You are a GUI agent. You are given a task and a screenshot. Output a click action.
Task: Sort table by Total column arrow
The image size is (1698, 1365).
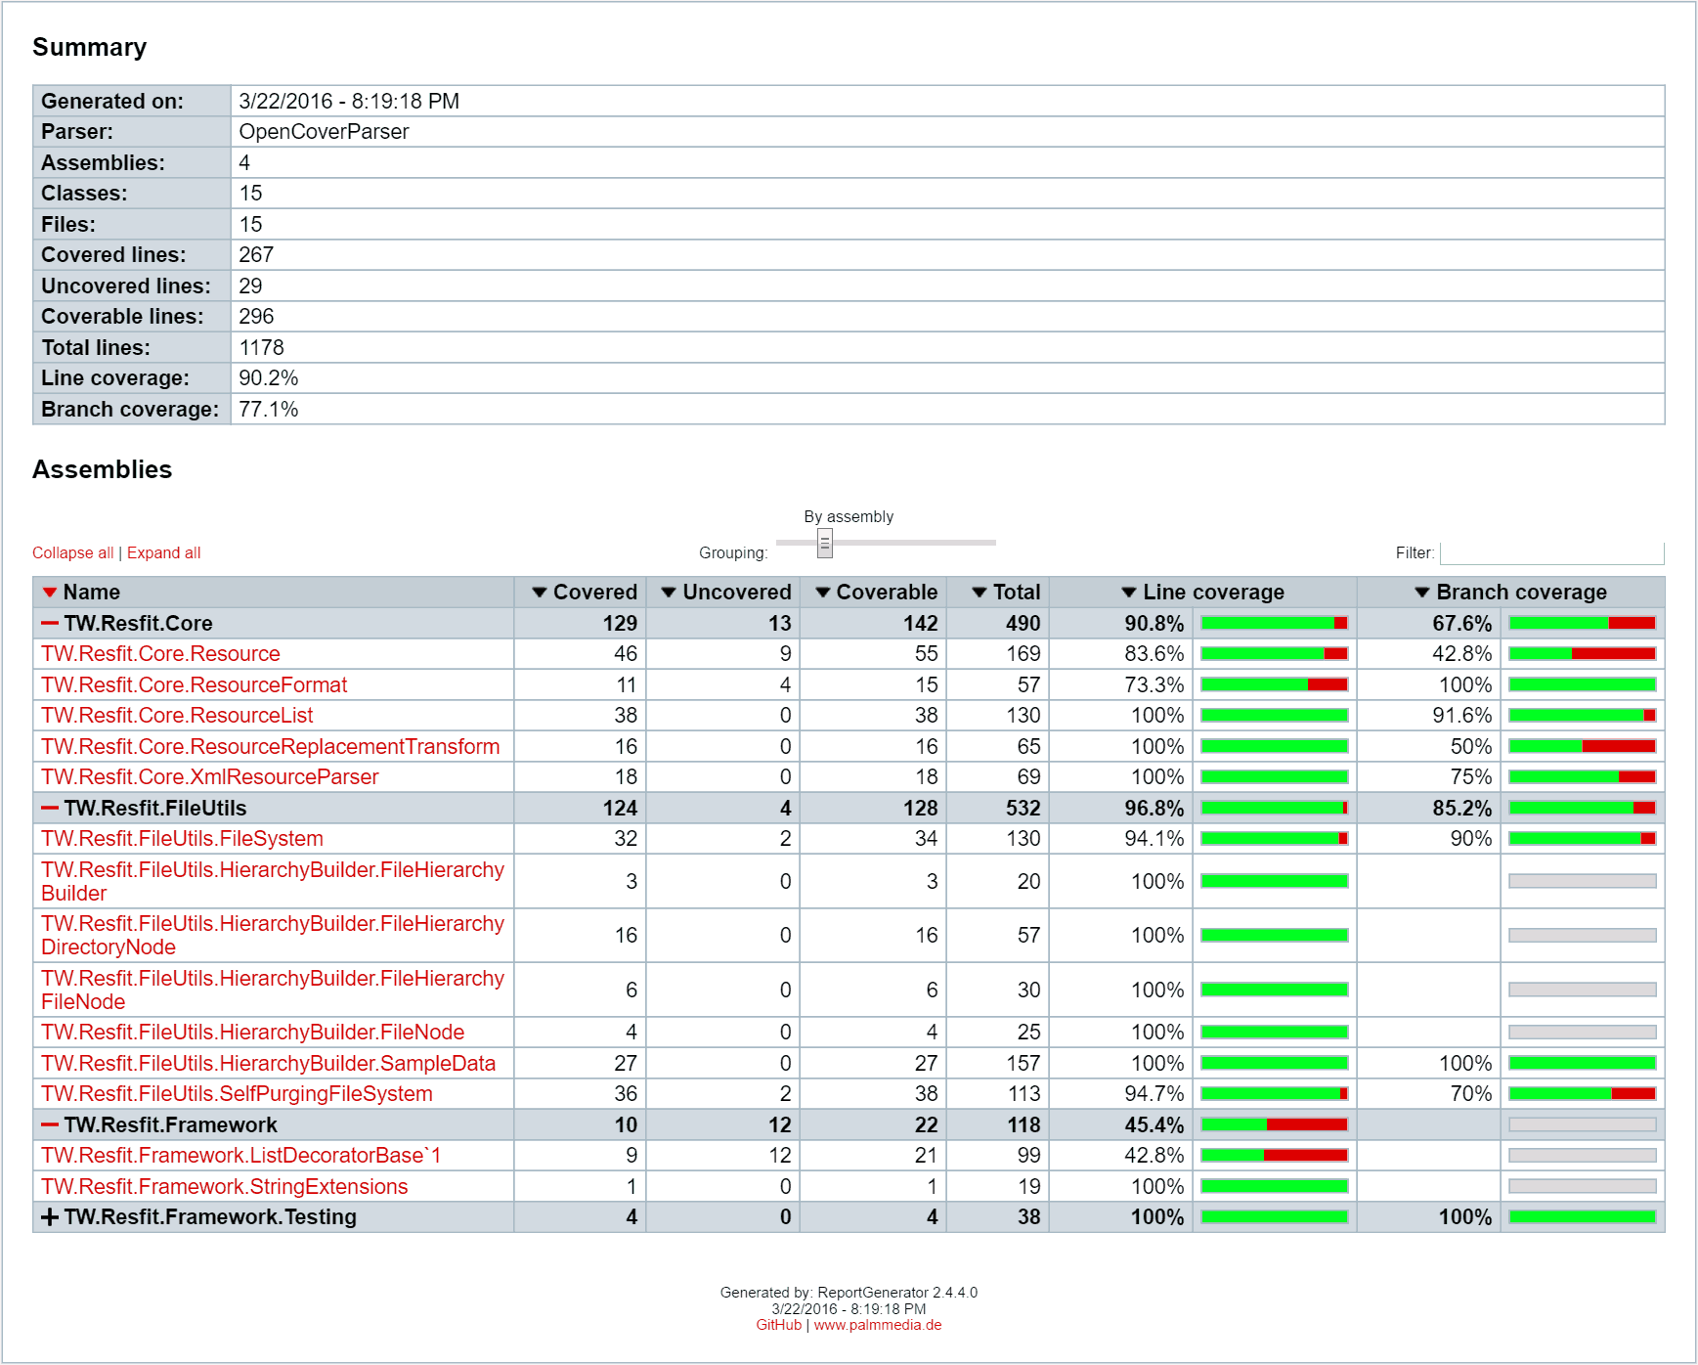point(980,593)
